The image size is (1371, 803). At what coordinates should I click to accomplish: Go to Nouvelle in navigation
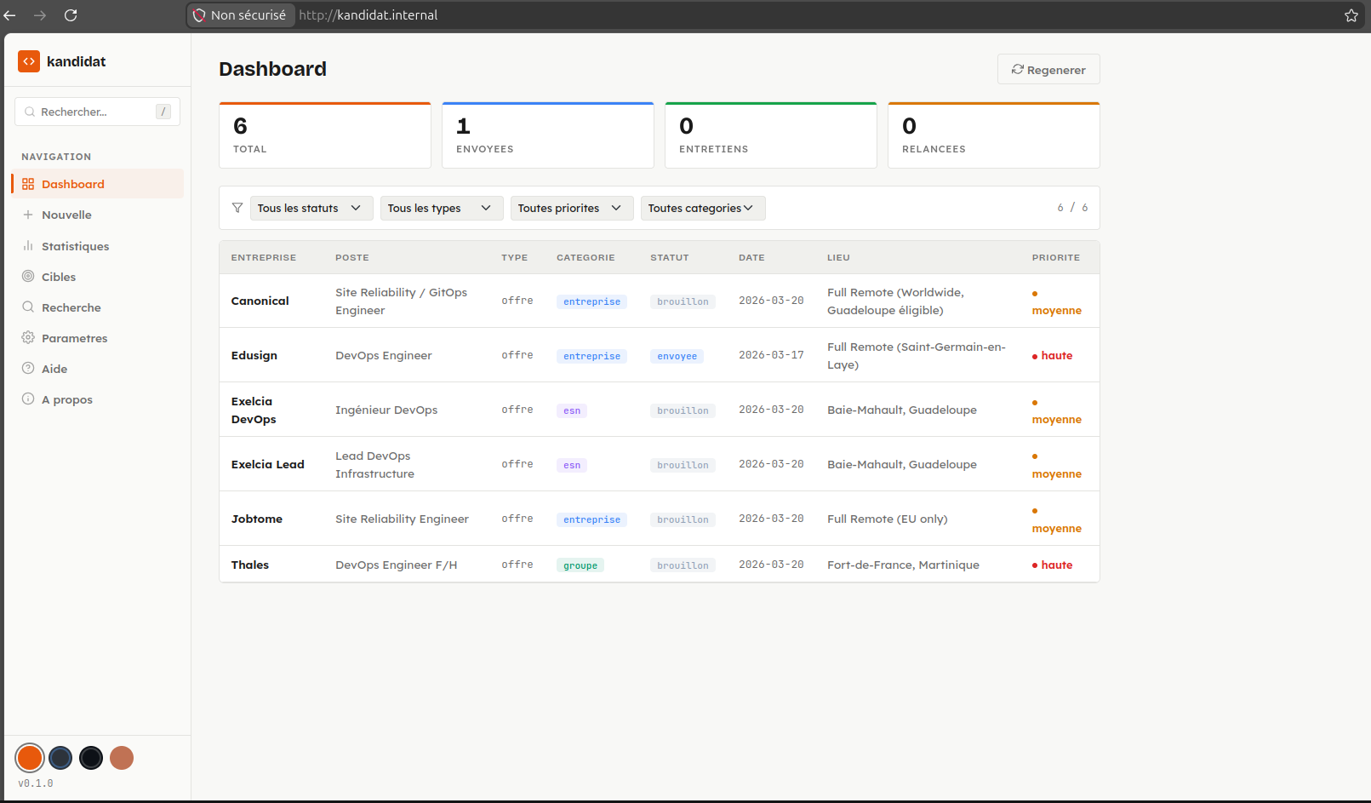[x=66, y=215]
